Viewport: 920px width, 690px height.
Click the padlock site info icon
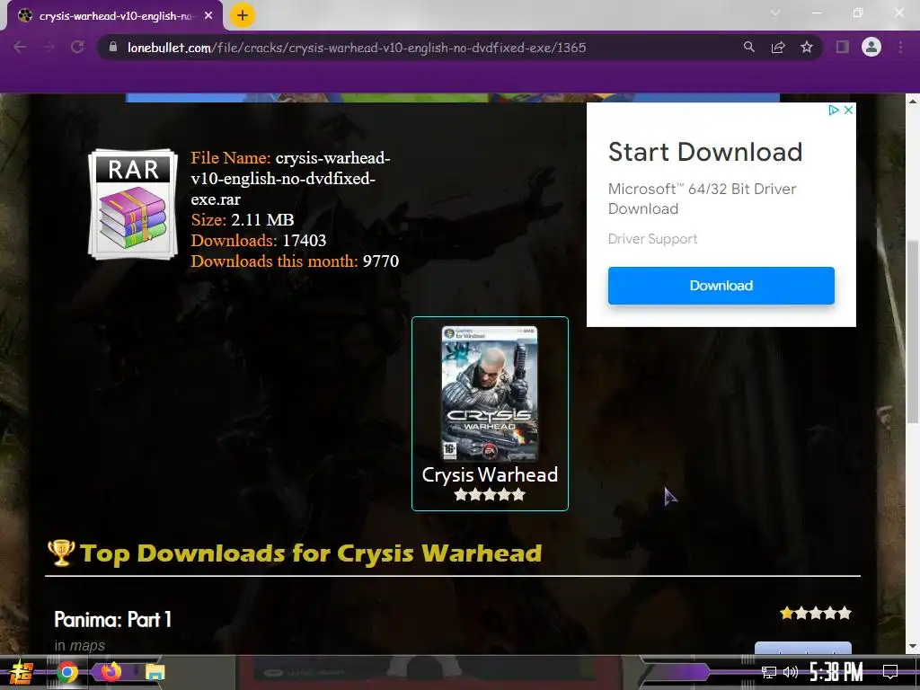coord(113,47)
